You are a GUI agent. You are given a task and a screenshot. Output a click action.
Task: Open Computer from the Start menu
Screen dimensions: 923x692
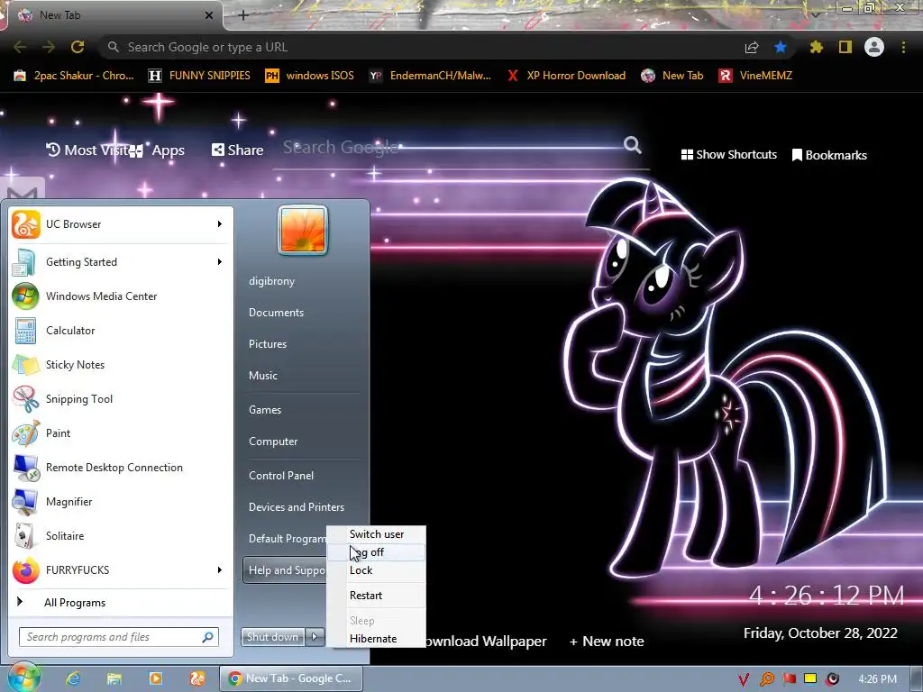273,442
